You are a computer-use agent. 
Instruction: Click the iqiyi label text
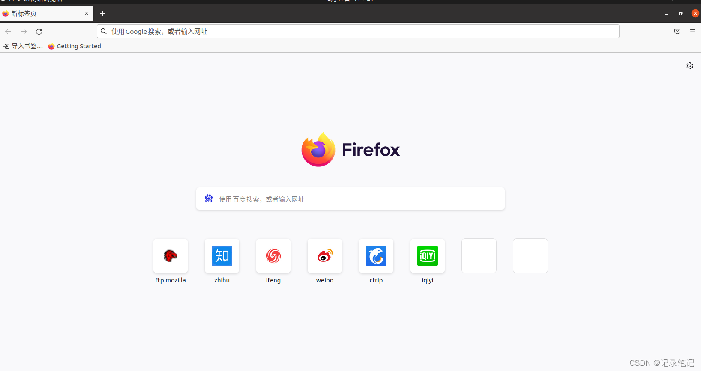pyautogui.click(x=428, y=280)
